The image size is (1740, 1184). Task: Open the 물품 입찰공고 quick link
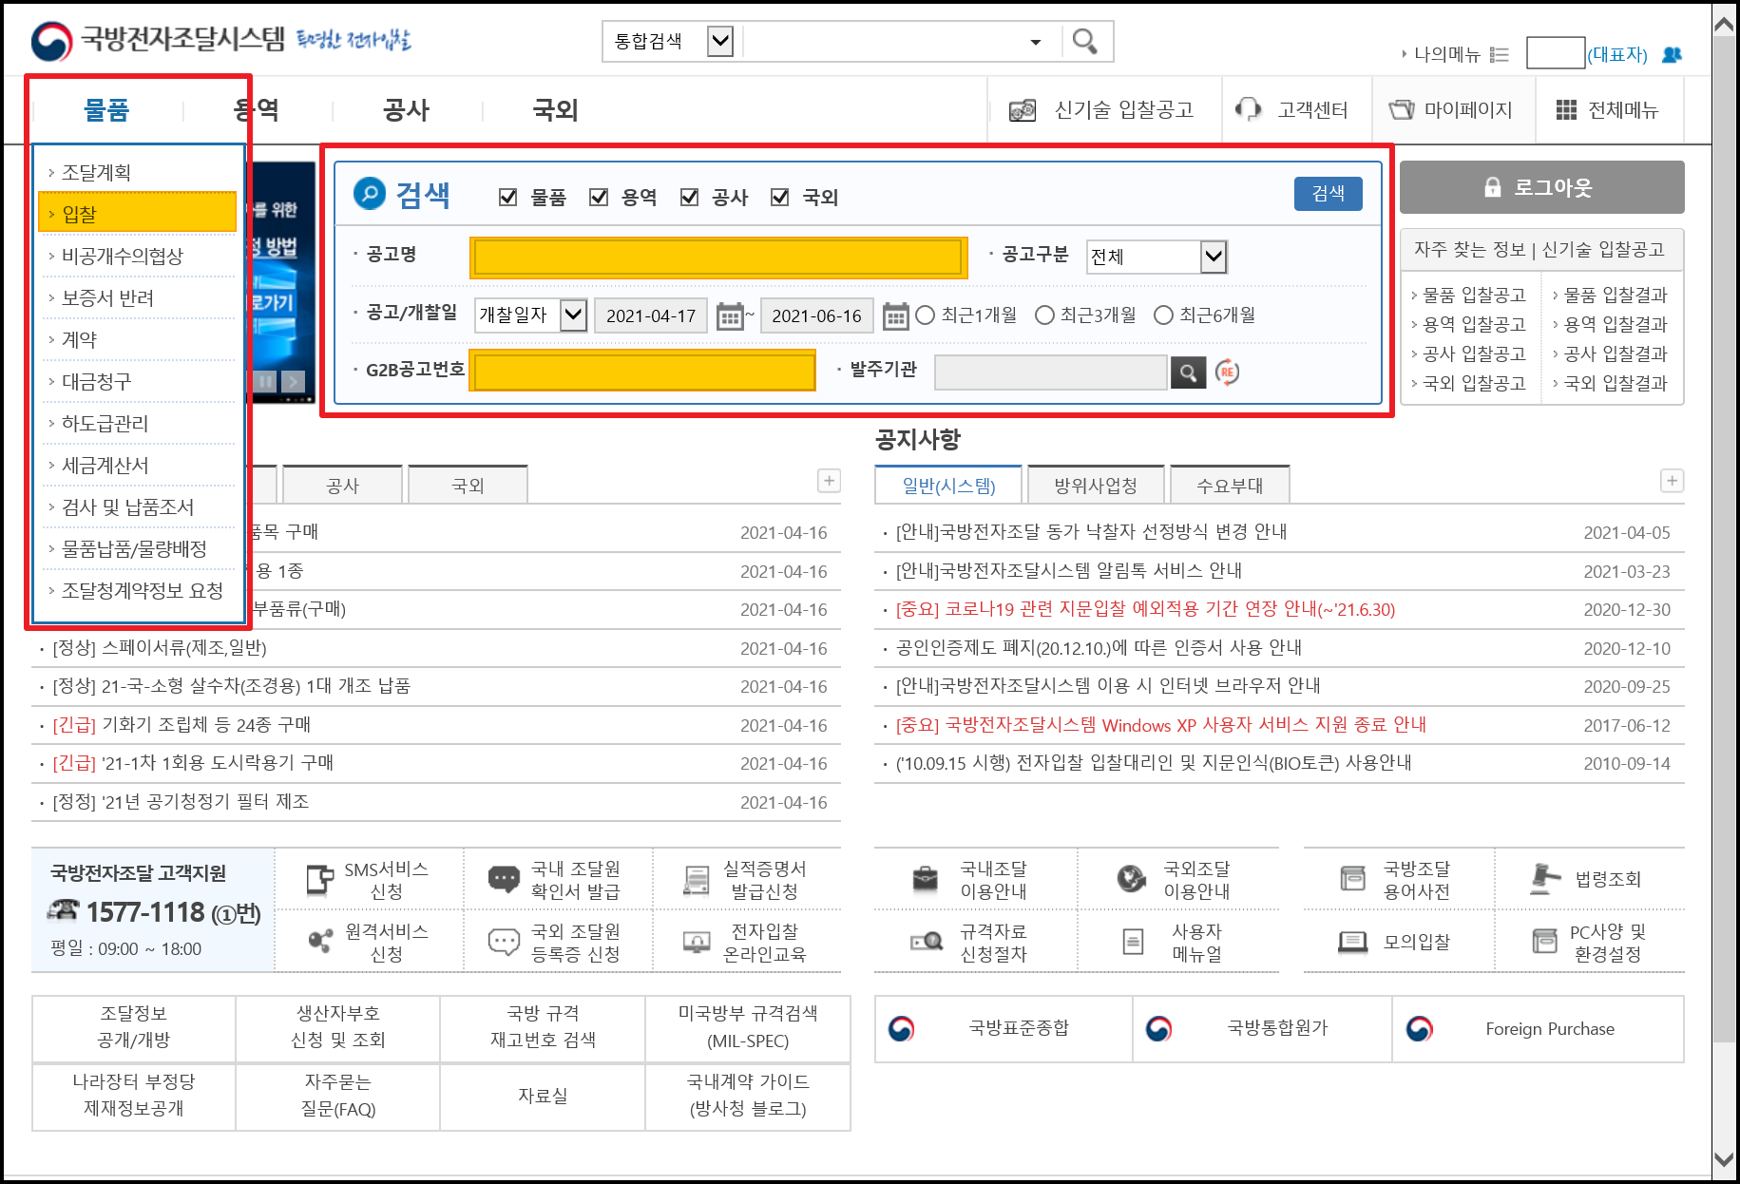tap(1474, 296)
